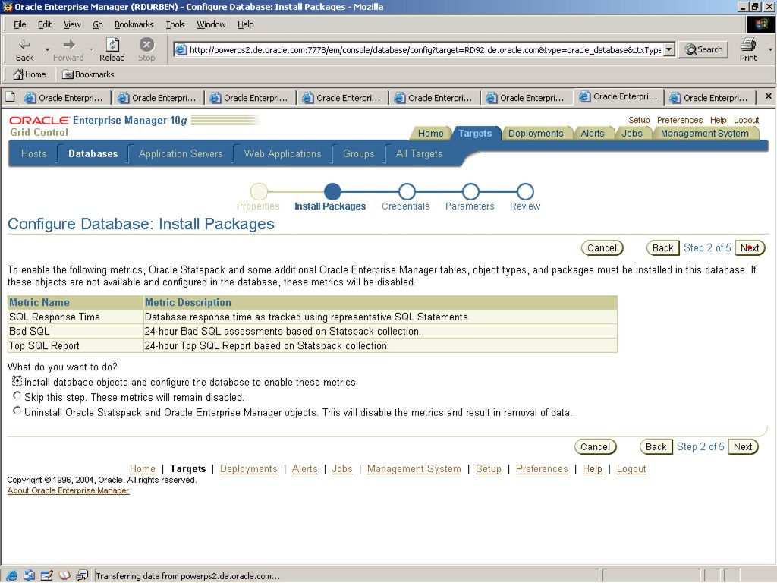The width and height of the screenshot is (777, 583).
Task: Switch to the Jobs tab
Action: [632, 134]
